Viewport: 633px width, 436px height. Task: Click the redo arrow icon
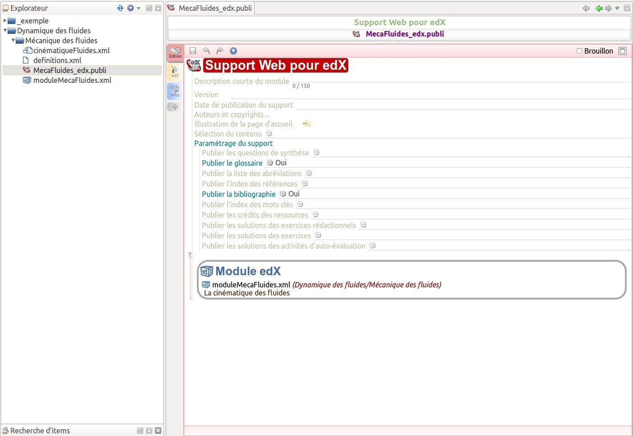[220, 51]
